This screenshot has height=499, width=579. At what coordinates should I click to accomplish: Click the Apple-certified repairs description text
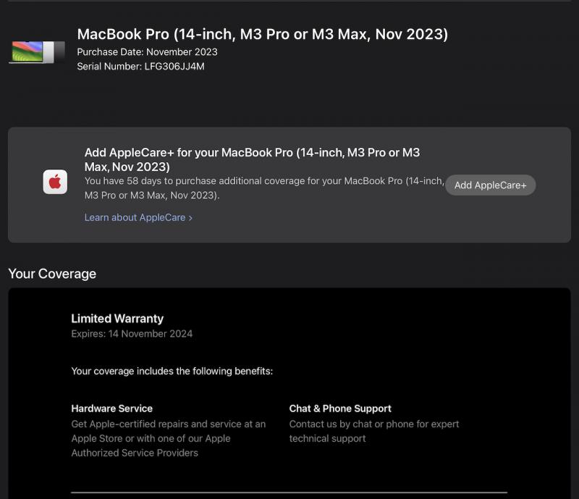(169, 438)
